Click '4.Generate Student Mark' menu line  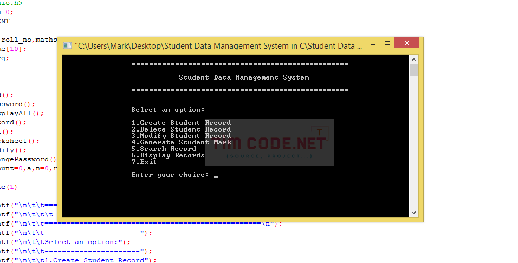tap(181, 142)
